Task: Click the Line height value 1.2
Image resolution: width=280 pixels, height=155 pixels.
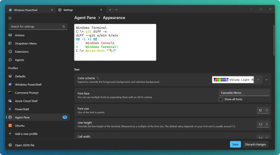Action: point(260,124)
